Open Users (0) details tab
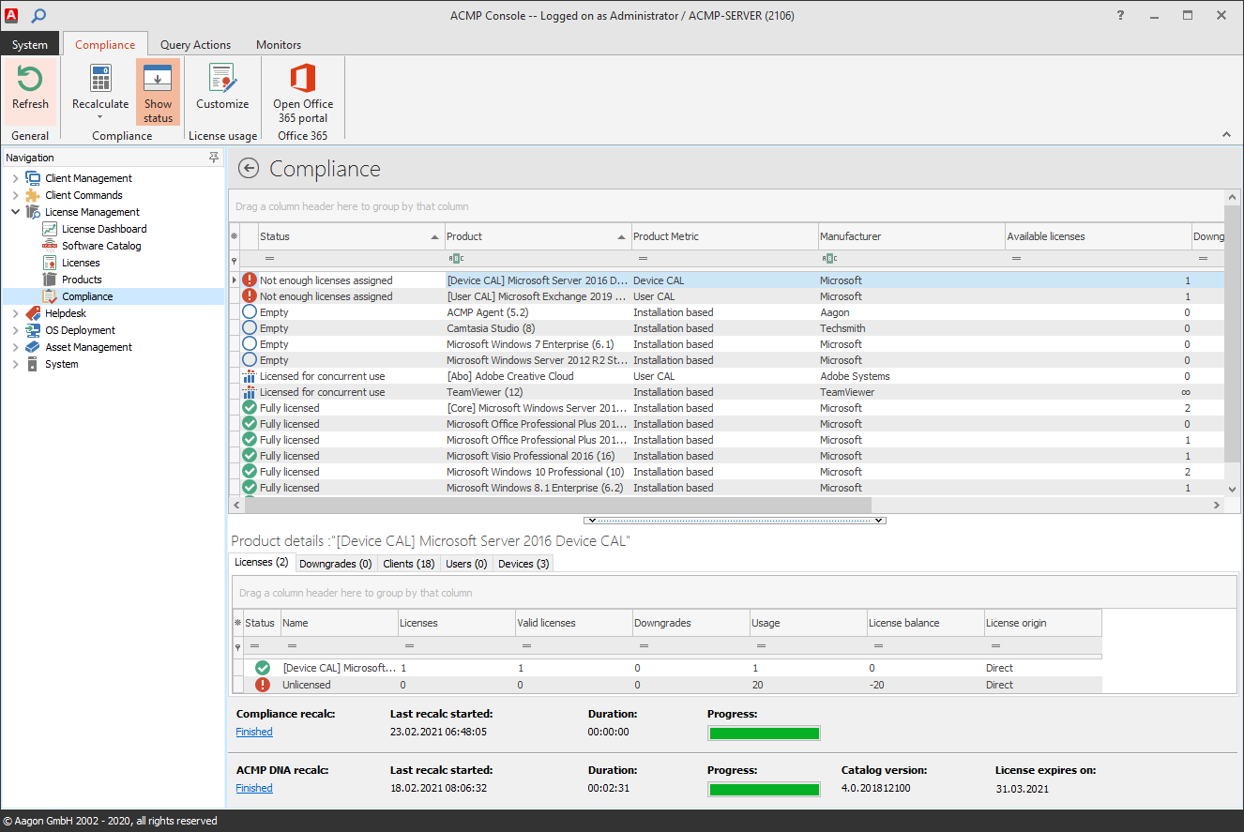This screenshot has height=832, width=1244. [466, 564]
